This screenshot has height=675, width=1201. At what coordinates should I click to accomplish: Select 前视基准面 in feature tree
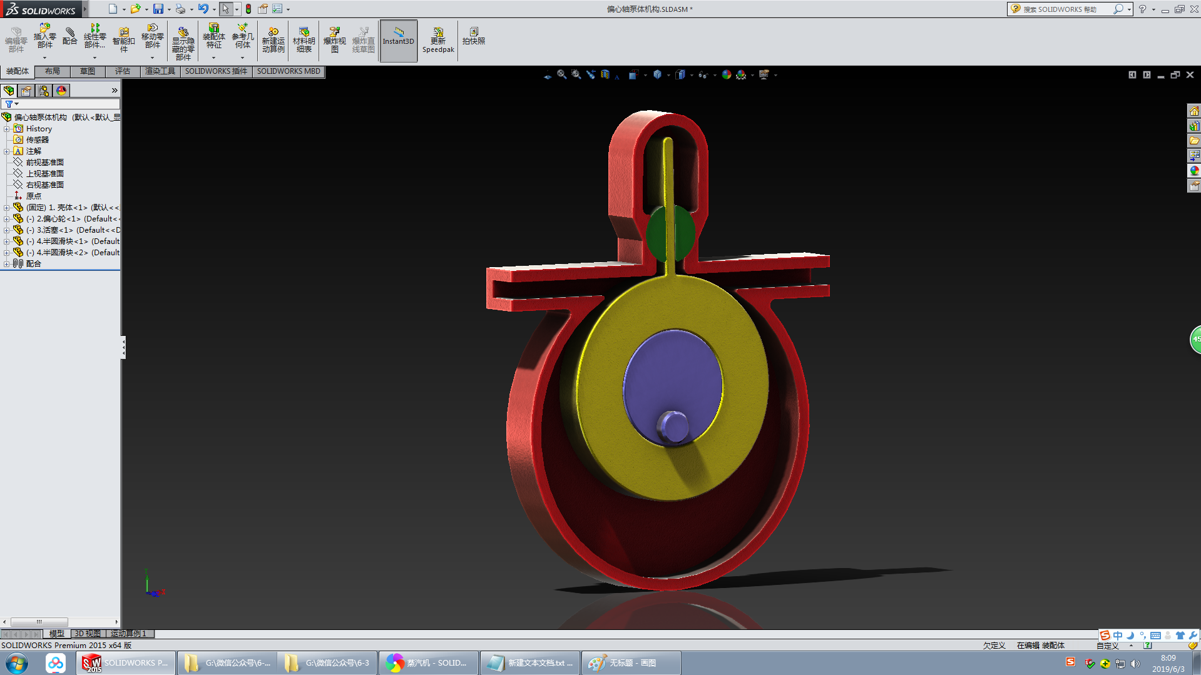click(44, 163)
